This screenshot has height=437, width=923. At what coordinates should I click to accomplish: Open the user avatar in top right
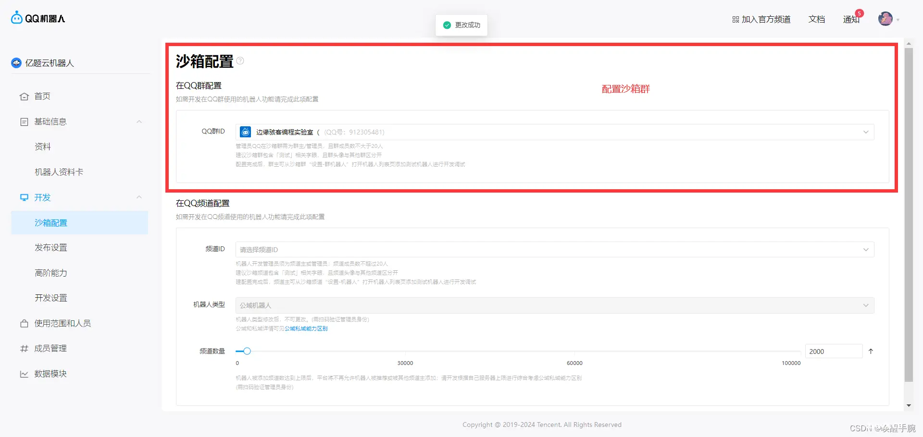[x=886, y=19]
